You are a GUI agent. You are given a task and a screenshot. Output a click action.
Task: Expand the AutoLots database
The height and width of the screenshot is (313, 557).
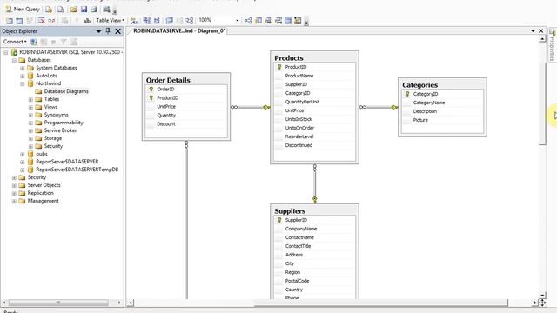(23, 76)
